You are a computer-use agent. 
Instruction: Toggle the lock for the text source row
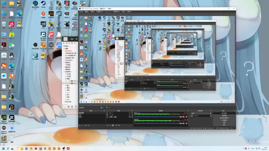point(132,115)
